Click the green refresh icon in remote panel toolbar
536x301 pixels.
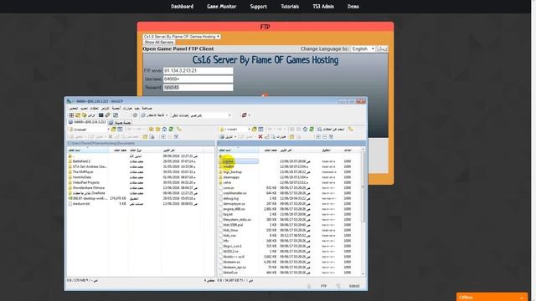(312, 130)
